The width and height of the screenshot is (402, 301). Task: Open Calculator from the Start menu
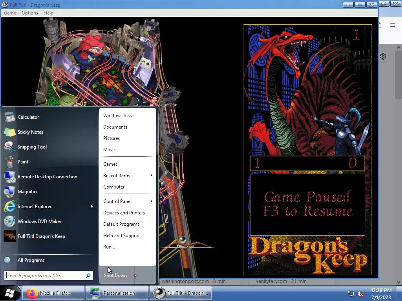[x=28, y=117]
